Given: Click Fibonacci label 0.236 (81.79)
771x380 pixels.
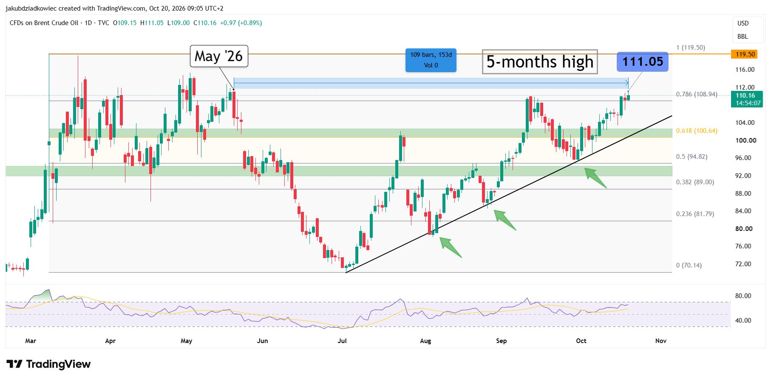Looking at the screenshot, I should [695, 214].
